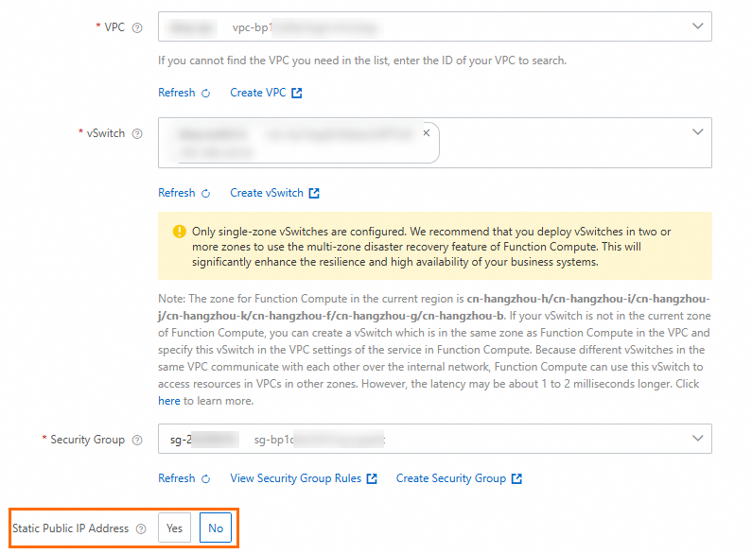Click the refresh icon under the vSwitch field
Image resolution: width=752 pixels, height=554 pixels.
(206, 194)
